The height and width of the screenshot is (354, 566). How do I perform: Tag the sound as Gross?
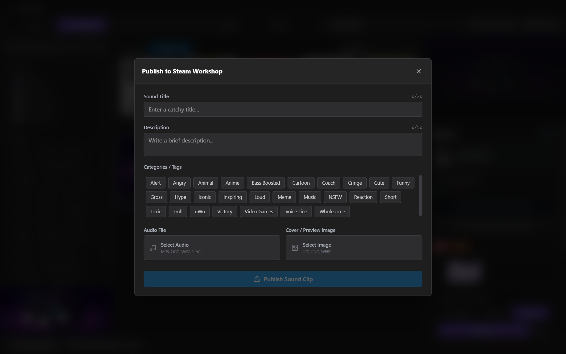point(156,197)
